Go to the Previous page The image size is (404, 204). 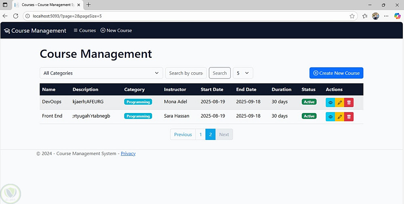[x=183, y=135]
